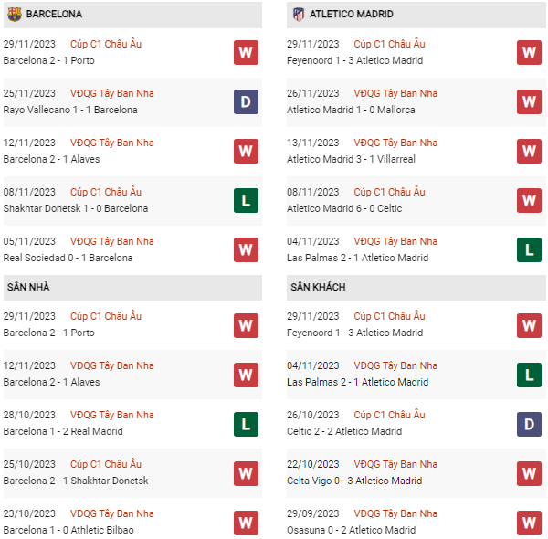548x539 pixels.
Task: Click the W badge for Atletico Madrid 6-0 Celtic
Action: click(x=530, y=200)
